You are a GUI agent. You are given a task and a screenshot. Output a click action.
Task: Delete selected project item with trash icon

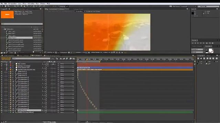pyautogui.click(x=15, y=53)
